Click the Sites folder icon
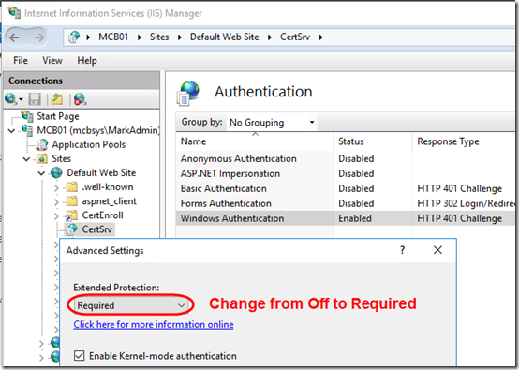This screenshot has height=370, width=519. coord(42,158)
